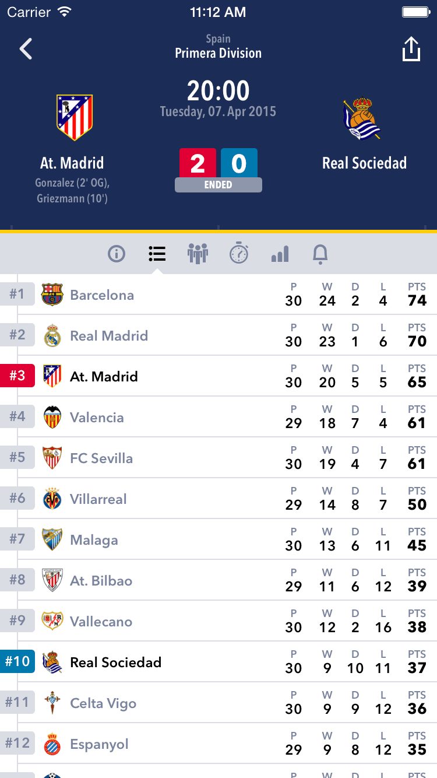Tap the Real Sociedad crest in header
Image resolution: width=437 pixels, height=778 pixels.
362,118
